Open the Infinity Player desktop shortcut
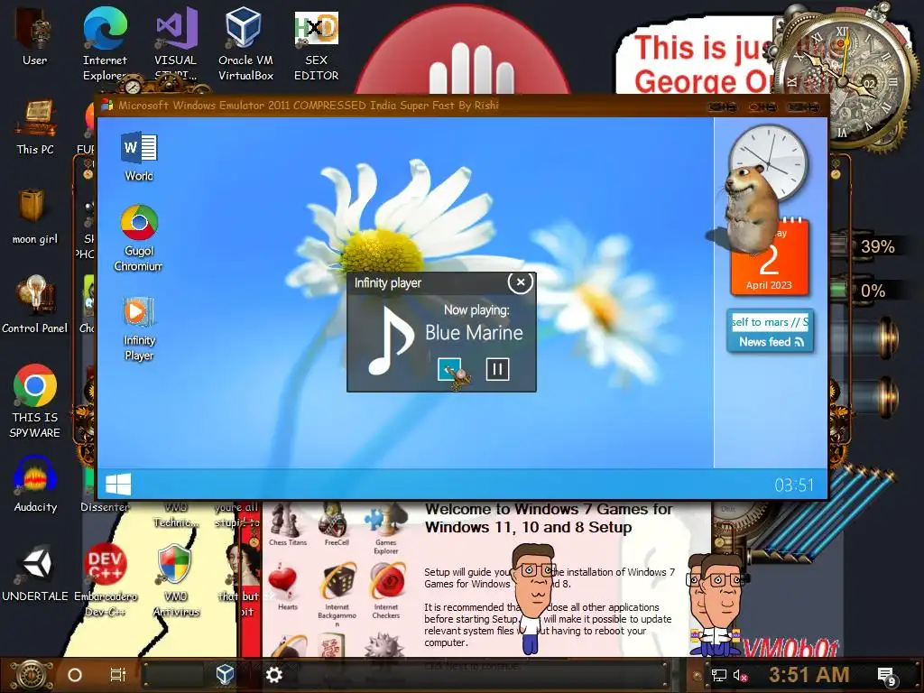This screenshot has height=693, width=924. point(139,328)
